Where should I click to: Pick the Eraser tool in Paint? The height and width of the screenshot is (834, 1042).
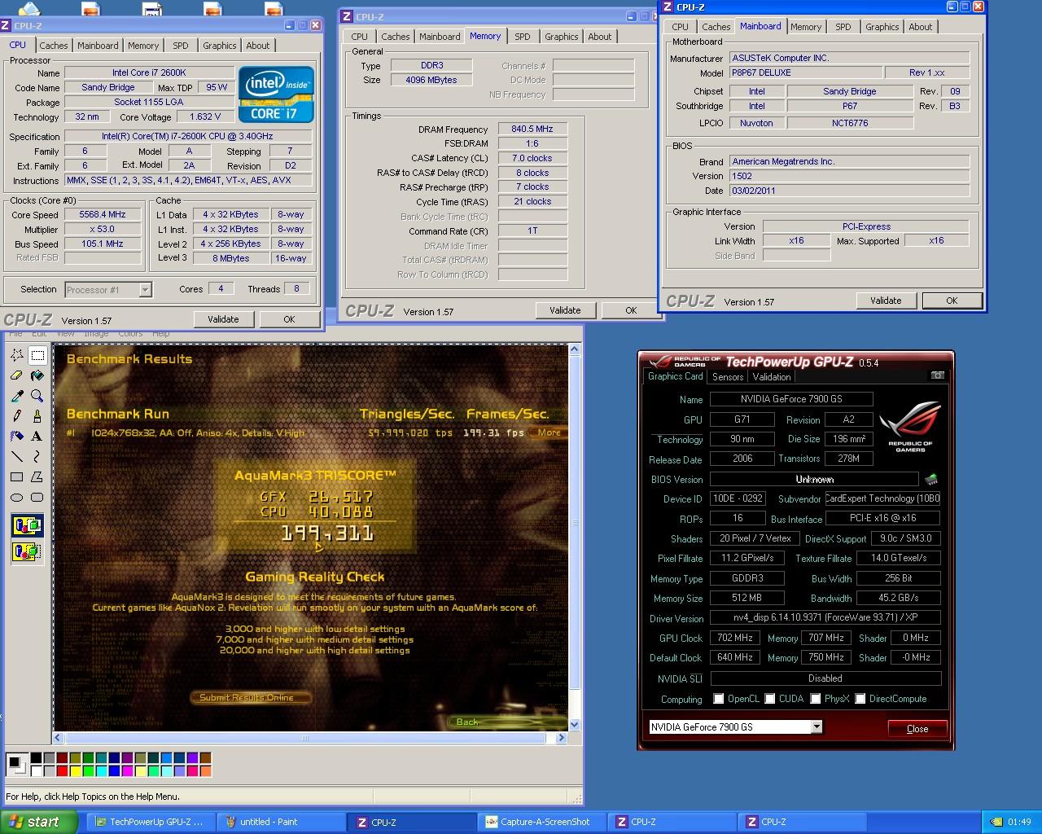[x=16, y=375]
